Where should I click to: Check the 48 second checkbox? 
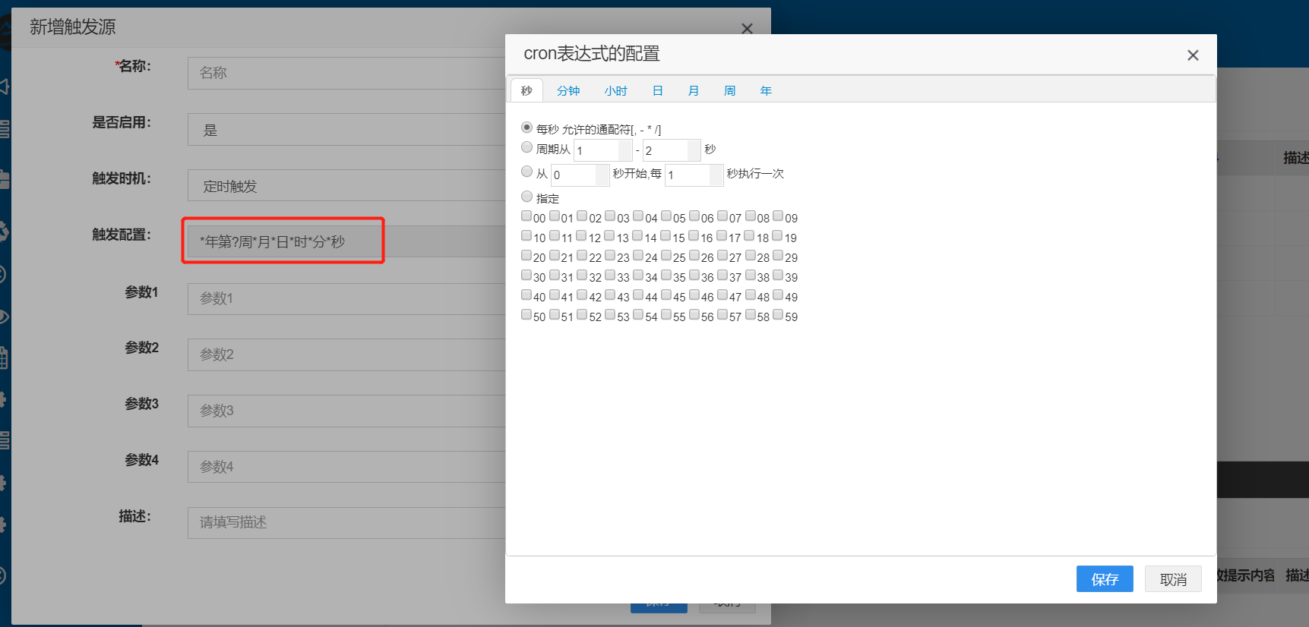point(751,295)
